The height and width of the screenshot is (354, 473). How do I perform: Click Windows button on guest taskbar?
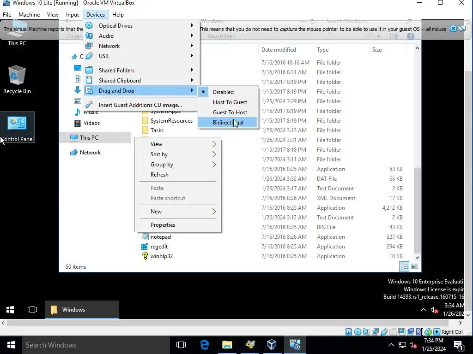click(x=82, y=310)
